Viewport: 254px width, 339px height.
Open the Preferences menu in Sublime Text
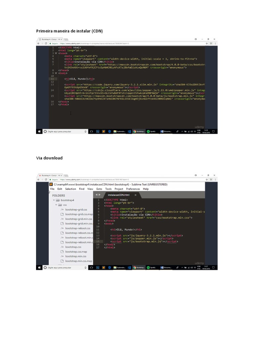133,189
